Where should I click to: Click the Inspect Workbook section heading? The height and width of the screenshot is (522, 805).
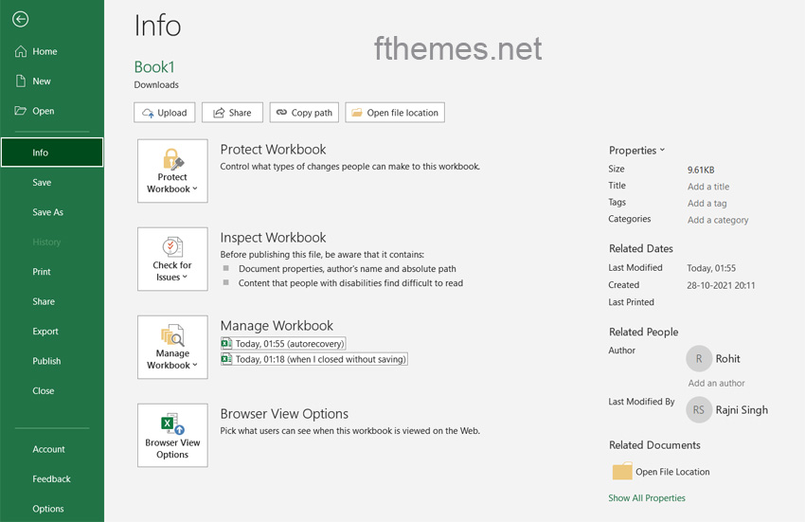point(273,238)
